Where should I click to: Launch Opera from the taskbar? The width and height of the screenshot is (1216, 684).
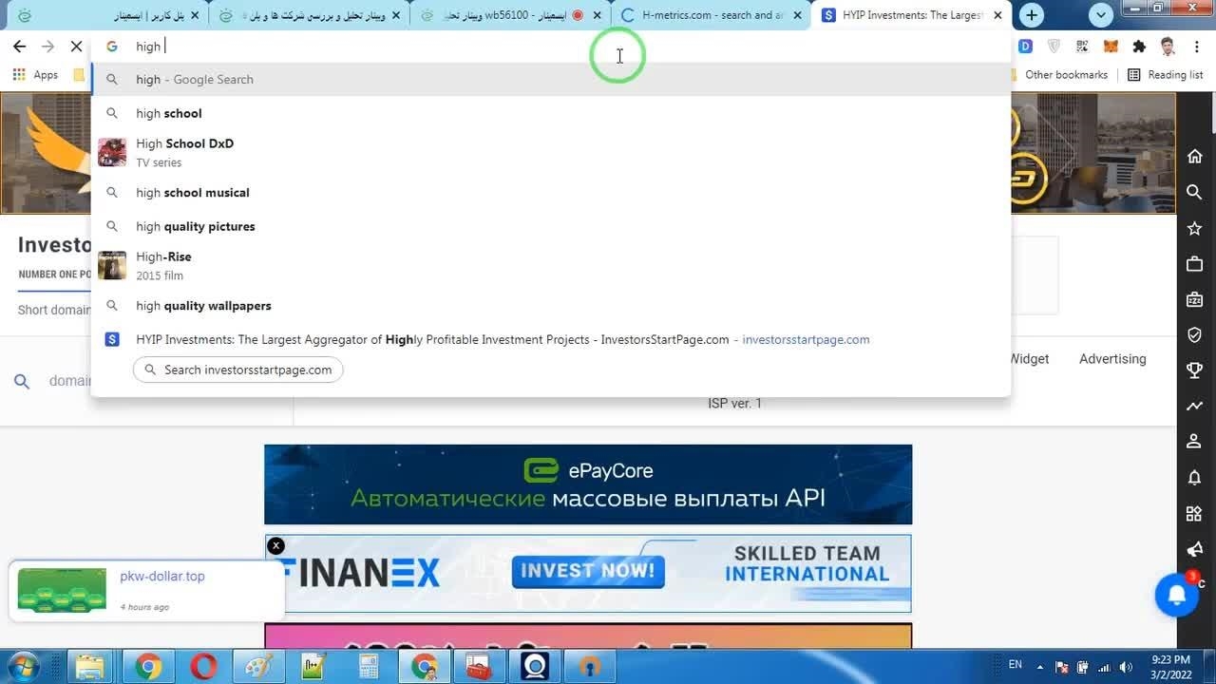tap(203, 667)
